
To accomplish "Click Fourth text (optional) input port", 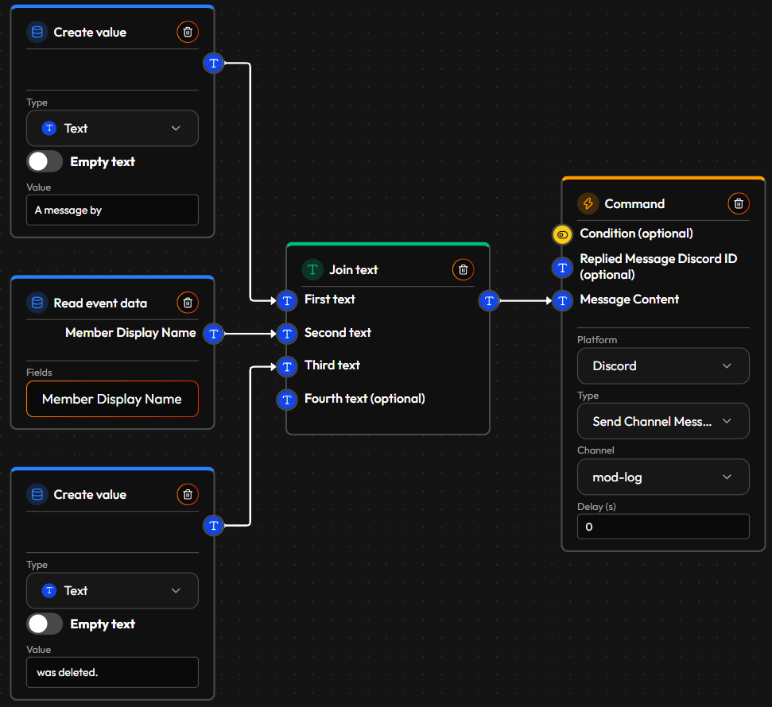I will (x=287, y=400).
